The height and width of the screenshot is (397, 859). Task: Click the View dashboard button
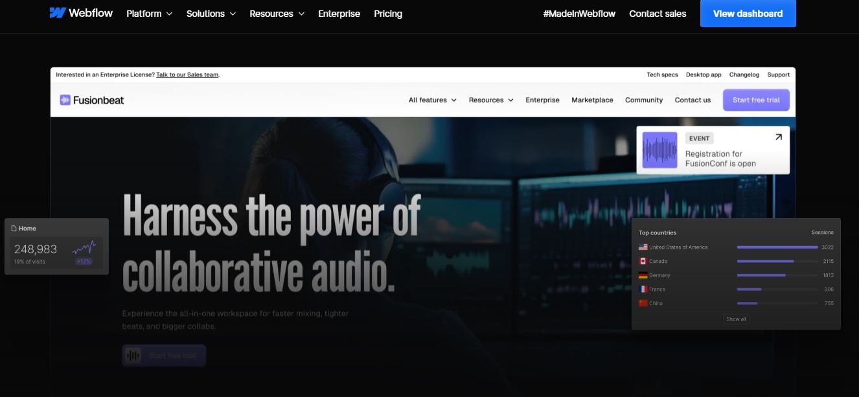[748, 14]
